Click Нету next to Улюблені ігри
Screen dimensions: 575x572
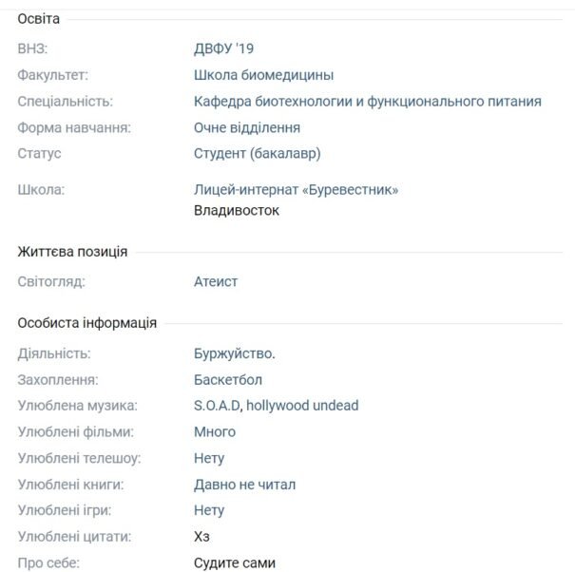209,510
